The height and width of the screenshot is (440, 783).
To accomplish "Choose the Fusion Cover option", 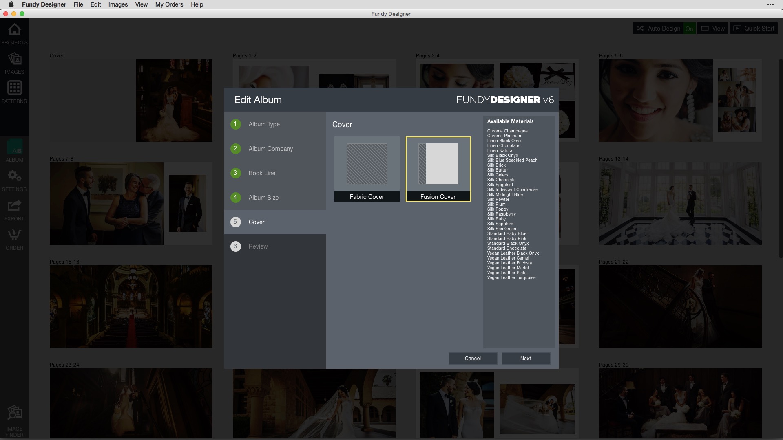I will click(x=438, y=169).
